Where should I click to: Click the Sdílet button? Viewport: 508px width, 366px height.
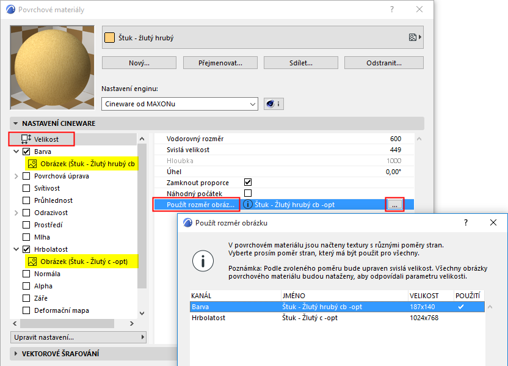click(300, 63)
